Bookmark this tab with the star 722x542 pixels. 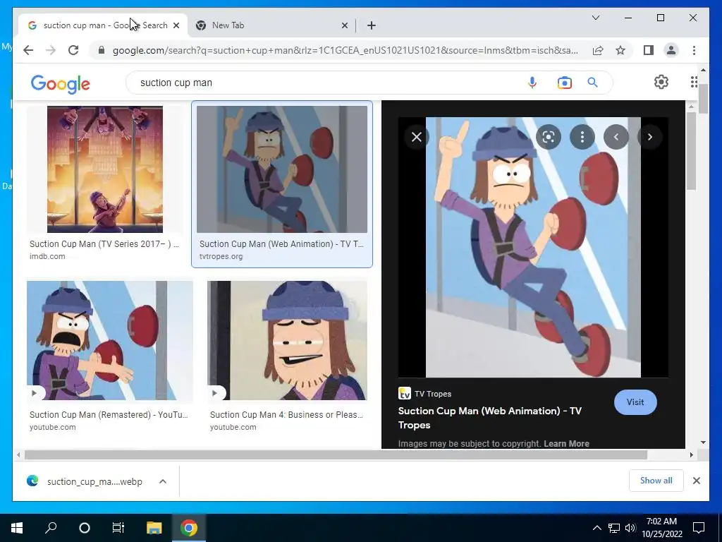[620, 50]
